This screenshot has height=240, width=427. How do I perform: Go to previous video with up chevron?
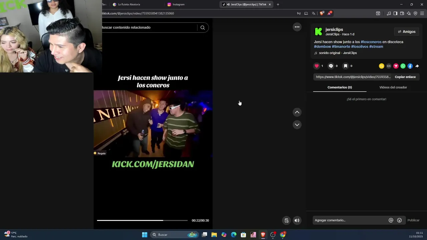pyautogui.click(x=297, y=112)
